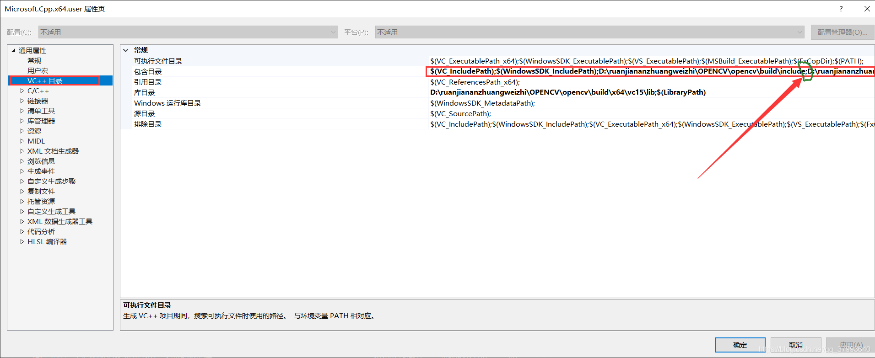Expand the C/C++ node arrow
The width and height of the screenshot is (875, 358).
22,91
